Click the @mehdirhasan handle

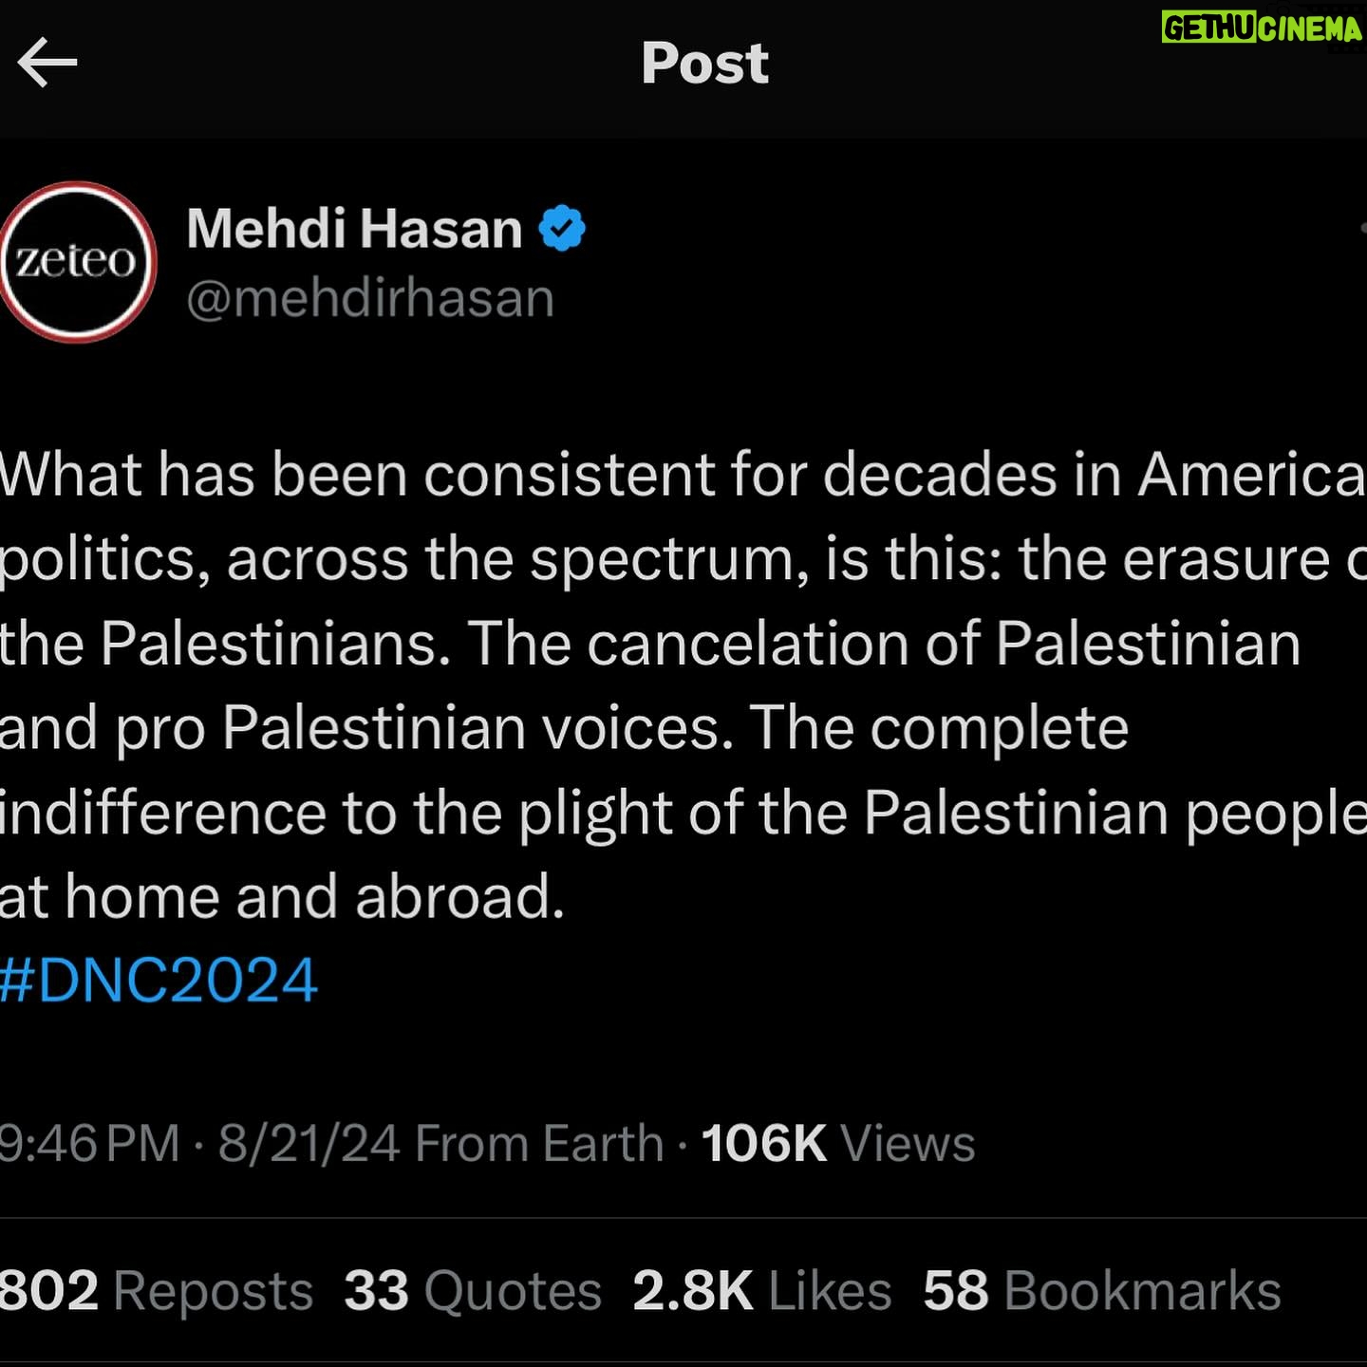click(370, 298)
